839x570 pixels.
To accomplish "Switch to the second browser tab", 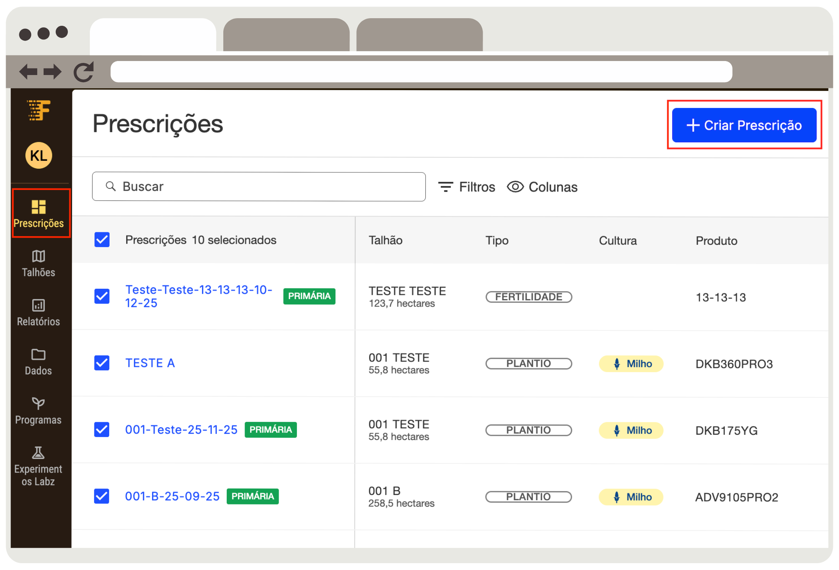I will (286, 35).
